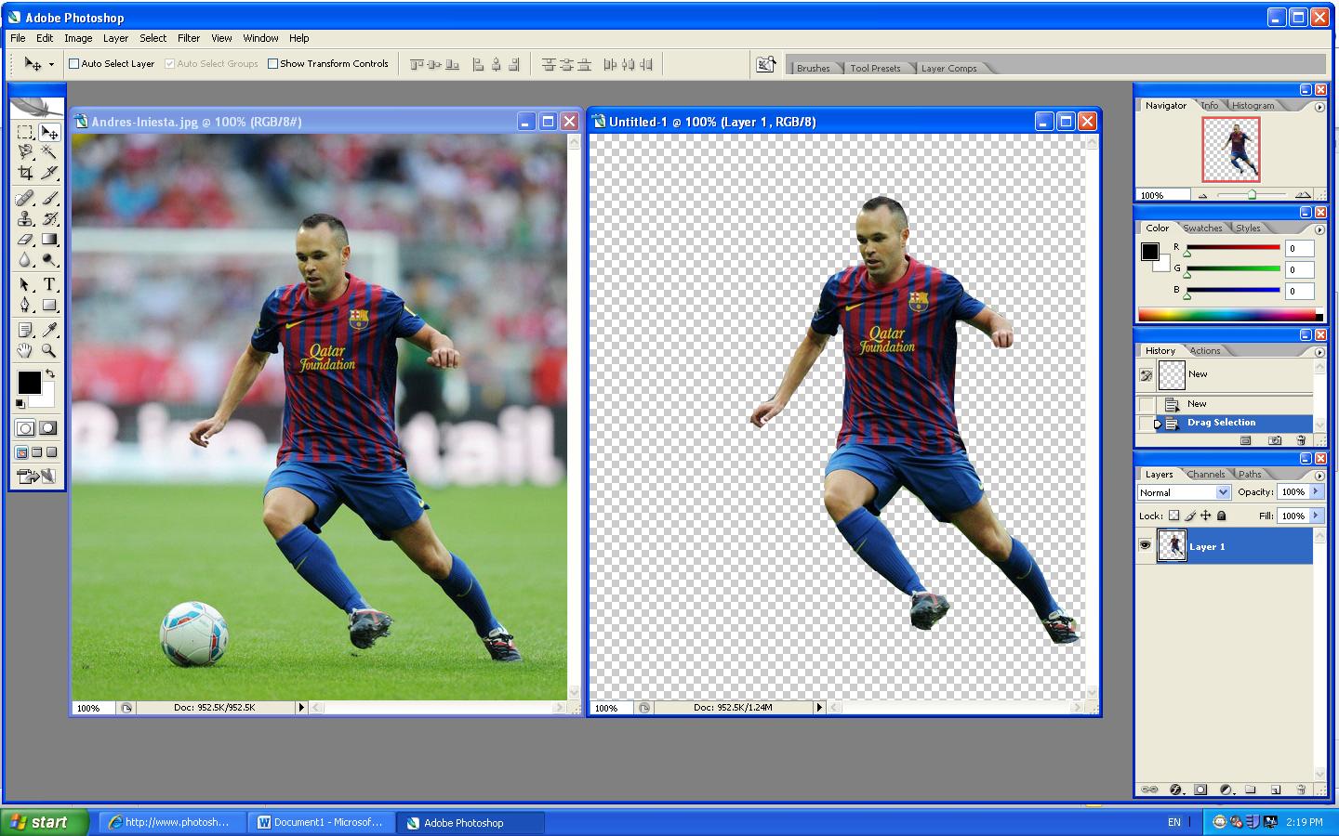Select the Slice tool

point(49,173)
